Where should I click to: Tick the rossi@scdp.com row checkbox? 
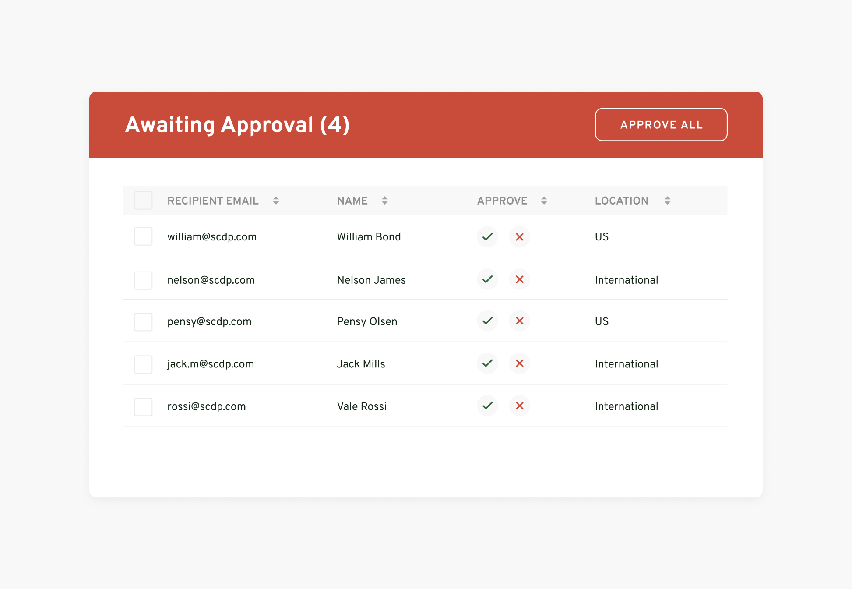tap(143, 407)
